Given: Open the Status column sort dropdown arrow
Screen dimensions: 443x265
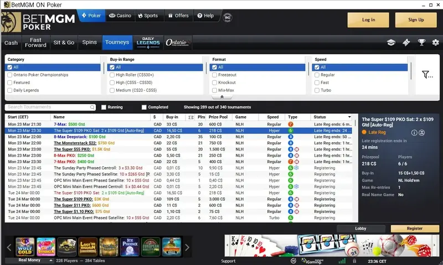Looking at the screenshot, I should pyautogui.click(x=349, y=117).
